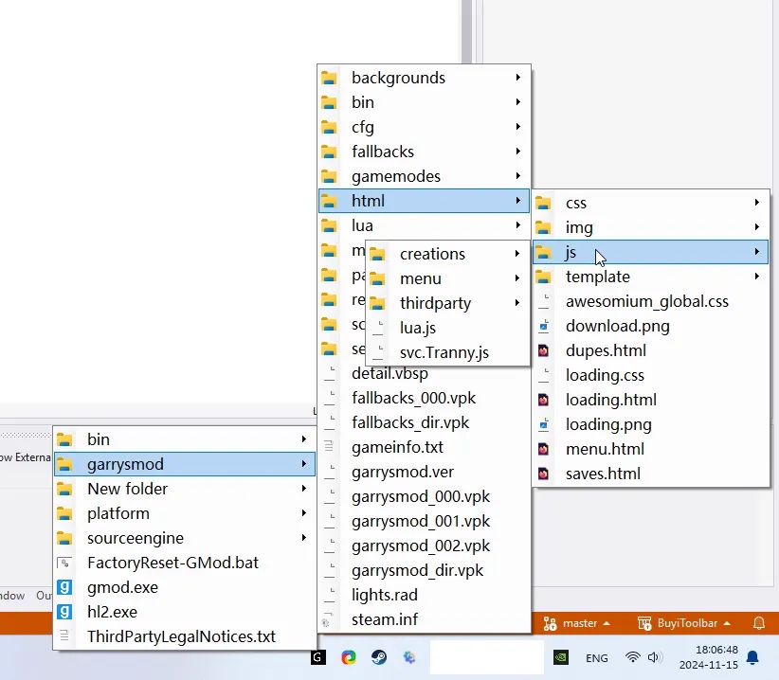Viewport: 779px width, 680px height.
Task: Click the master branch button
Action: click(580, 623)
